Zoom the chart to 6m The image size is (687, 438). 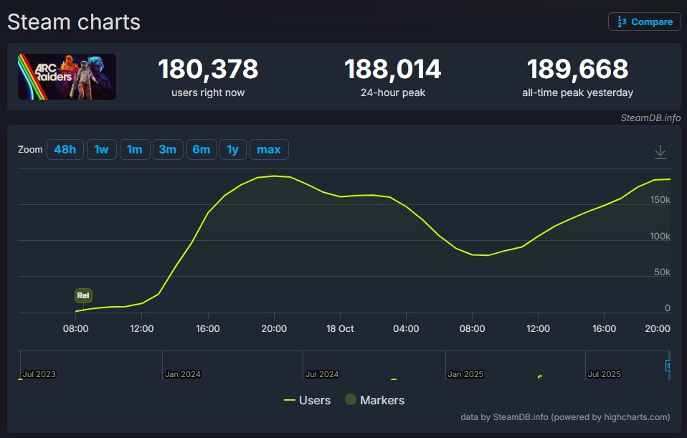coord(201,149)
